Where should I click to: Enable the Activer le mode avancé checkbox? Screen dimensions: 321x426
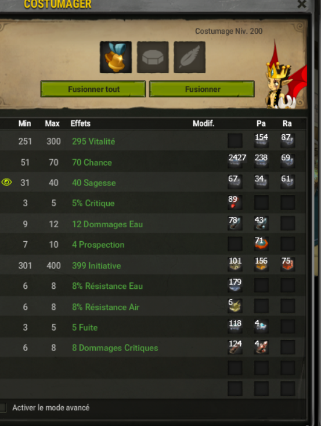pyautogui.click(x=3, y=407)
